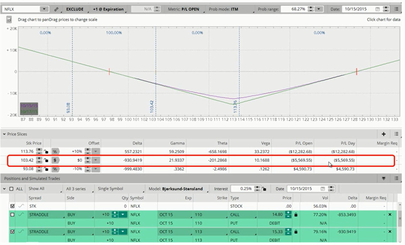Adjust +10% offset stepper

(x=88, y=152)
